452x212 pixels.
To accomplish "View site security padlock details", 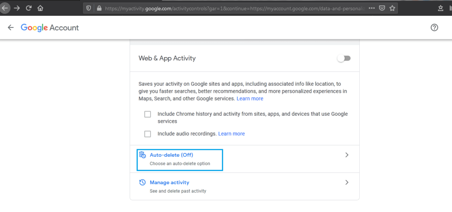I will click(98, 8).
